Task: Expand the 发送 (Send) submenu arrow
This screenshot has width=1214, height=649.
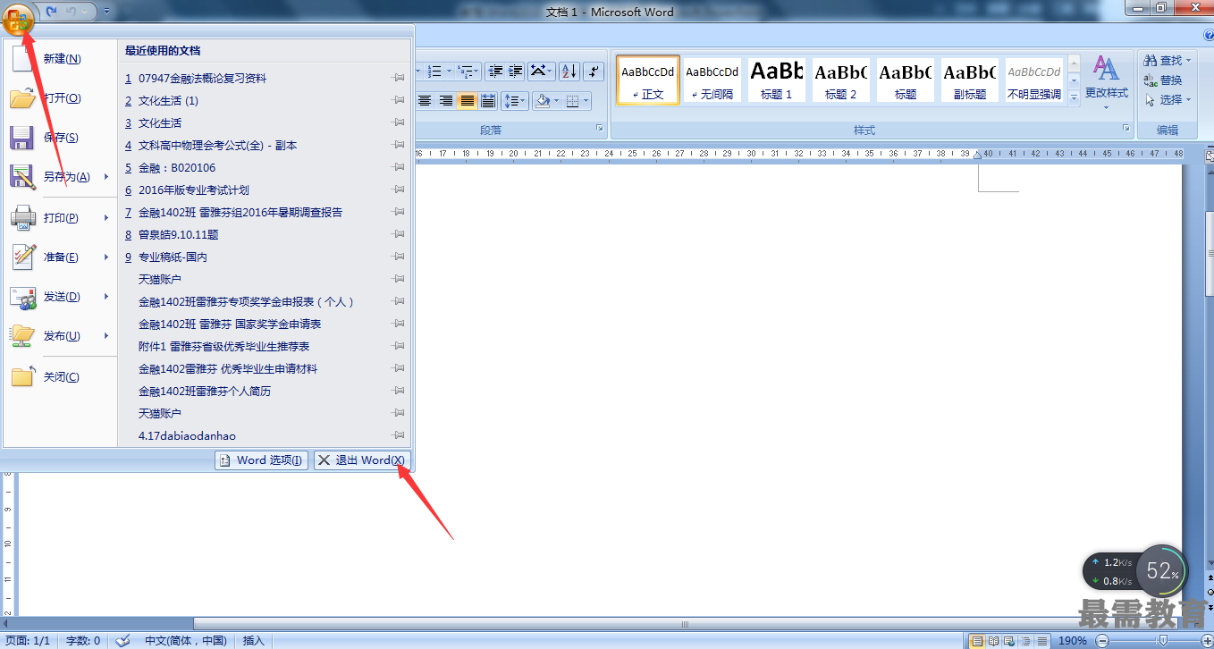Action: pos(106,297)
